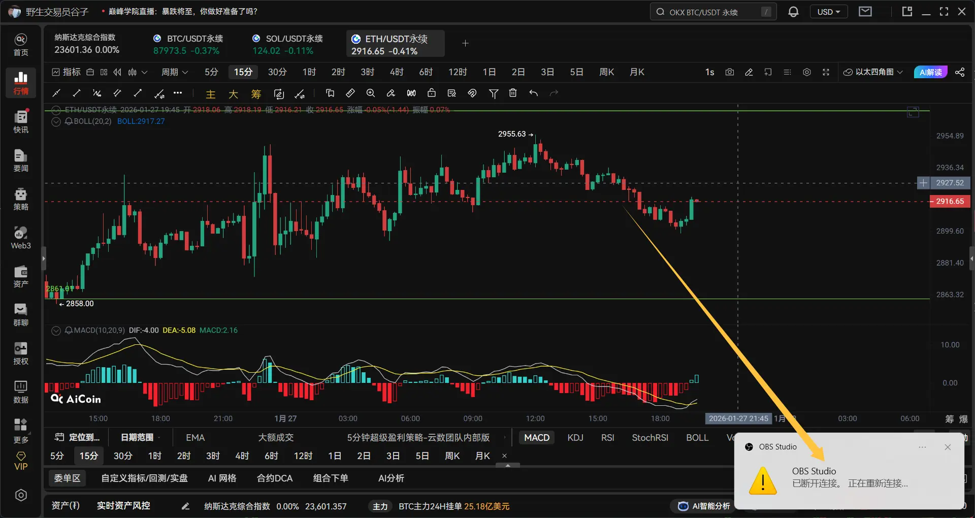Open the 授权 authorization sidebar icon
975x518 pixels.
coord(21,353)
